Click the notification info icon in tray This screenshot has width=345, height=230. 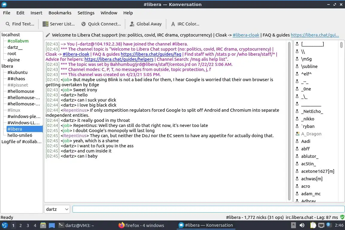pos(328,225)
